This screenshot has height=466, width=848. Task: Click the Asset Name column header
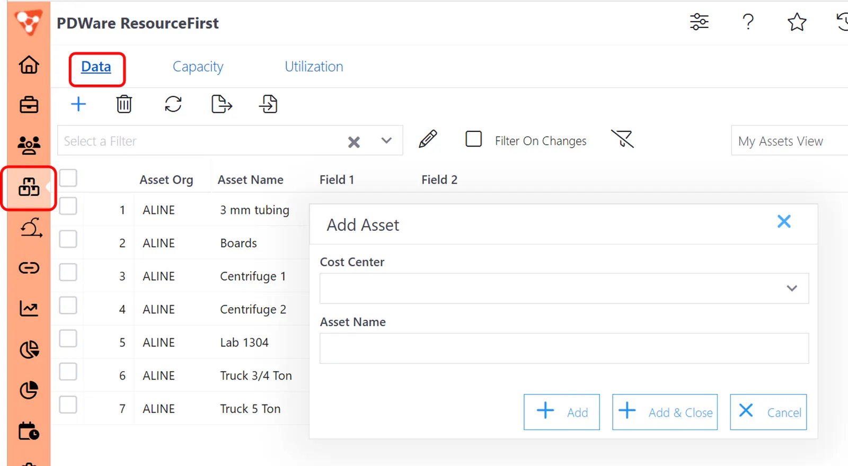coord(250,180)
